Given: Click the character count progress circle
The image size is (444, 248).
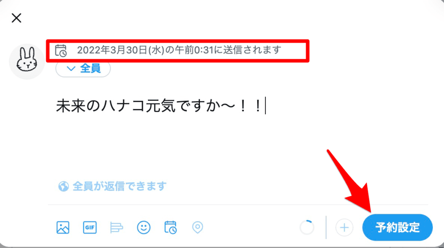Looking at the screenshot, I should 307,227.
